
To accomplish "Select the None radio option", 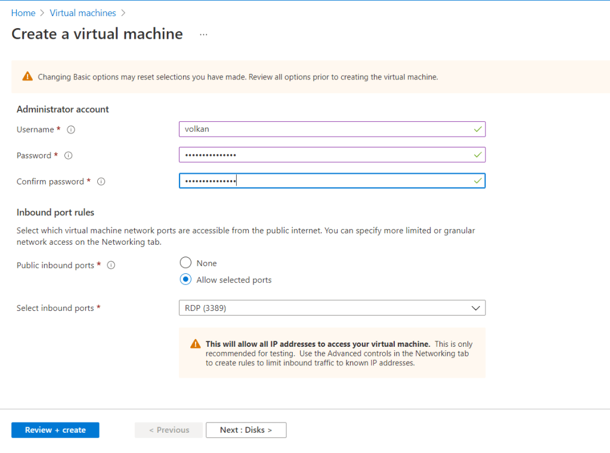I will click(x=186, y=263).
